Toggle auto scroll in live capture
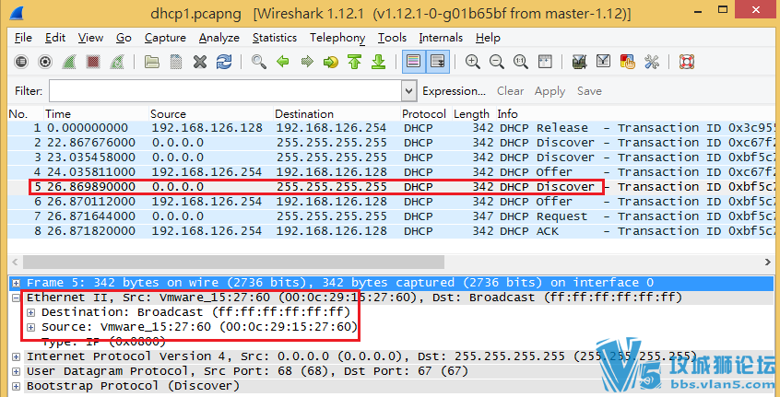 (x=437, y=62)
